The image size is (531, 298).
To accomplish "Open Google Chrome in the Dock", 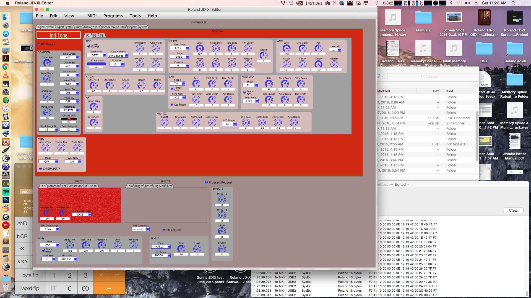I will (6, 67).
